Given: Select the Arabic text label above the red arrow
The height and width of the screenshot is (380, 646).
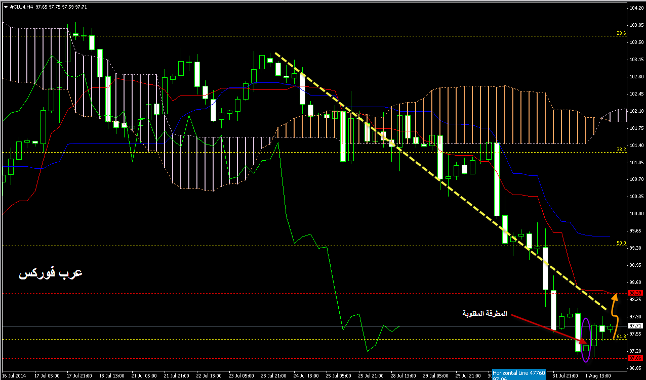Looking at the screenshot, I should point(485,313).
